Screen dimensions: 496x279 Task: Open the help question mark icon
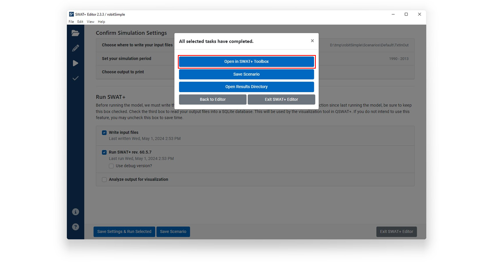[x=75, y=227]
